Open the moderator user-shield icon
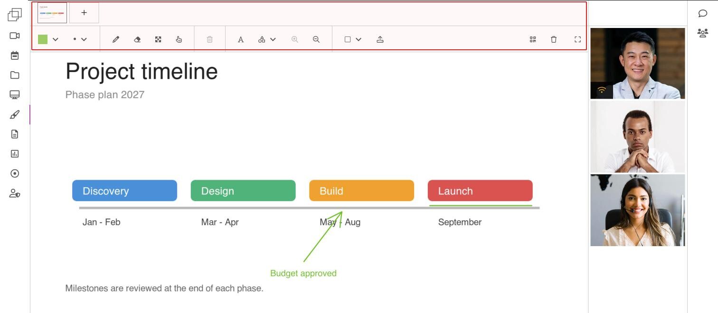The width and height of the screenshot is (718, 313). click(x=15, y=193)
